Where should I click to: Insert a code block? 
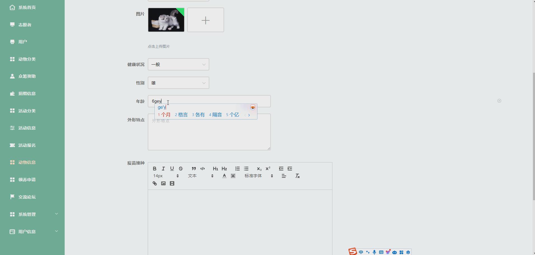point(203,169)
